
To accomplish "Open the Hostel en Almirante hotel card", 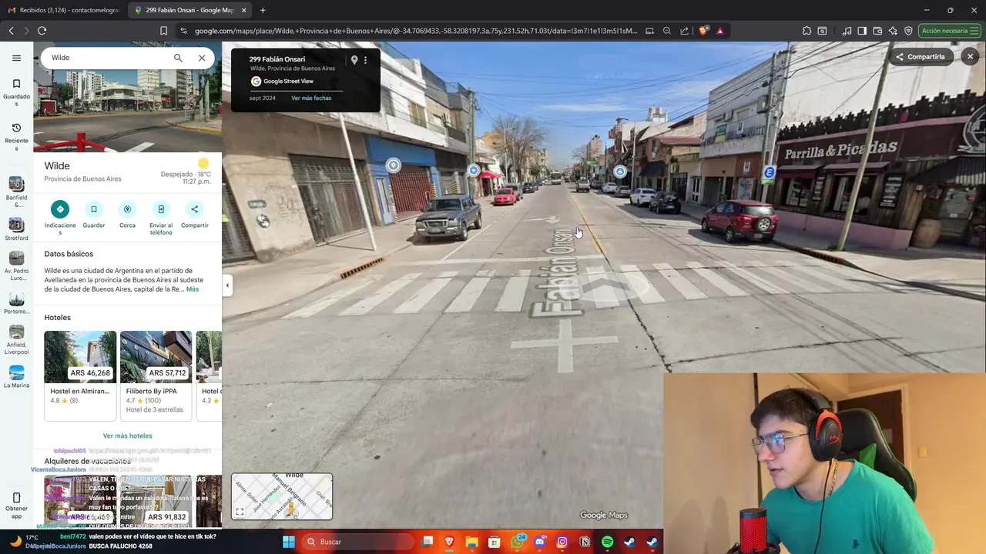I will tap(80, 375).
